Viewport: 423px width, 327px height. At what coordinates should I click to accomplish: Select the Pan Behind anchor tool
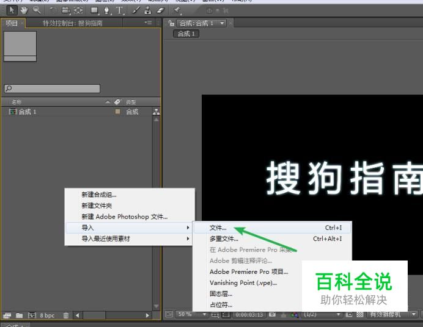(x=78, y=10)
